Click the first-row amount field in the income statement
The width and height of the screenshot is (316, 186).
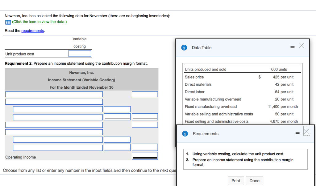pos(145,94)
